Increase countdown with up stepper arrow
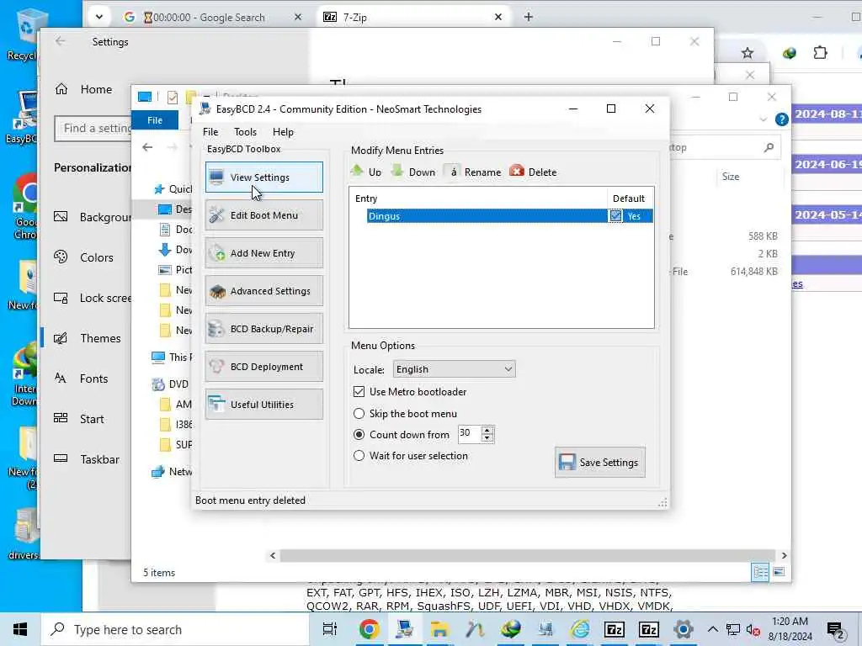Viewport: 862px width, 646px height. [487, 430]
